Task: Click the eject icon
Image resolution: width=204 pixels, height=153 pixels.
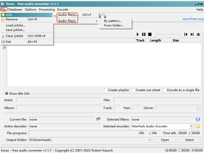Action: click(x=198, y=34)
